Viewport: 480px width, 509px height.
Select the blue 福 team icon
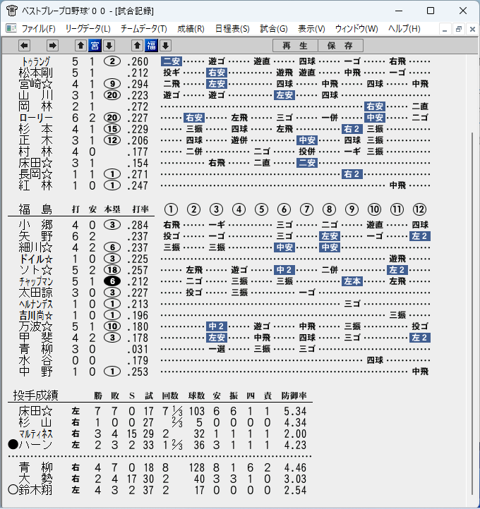(152, 46)
